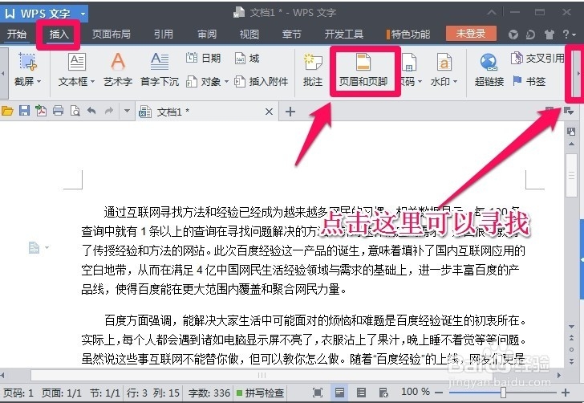This screenshot has height=403, width=584.
Task: Select web layout view icon
Action: pos(383,393)
